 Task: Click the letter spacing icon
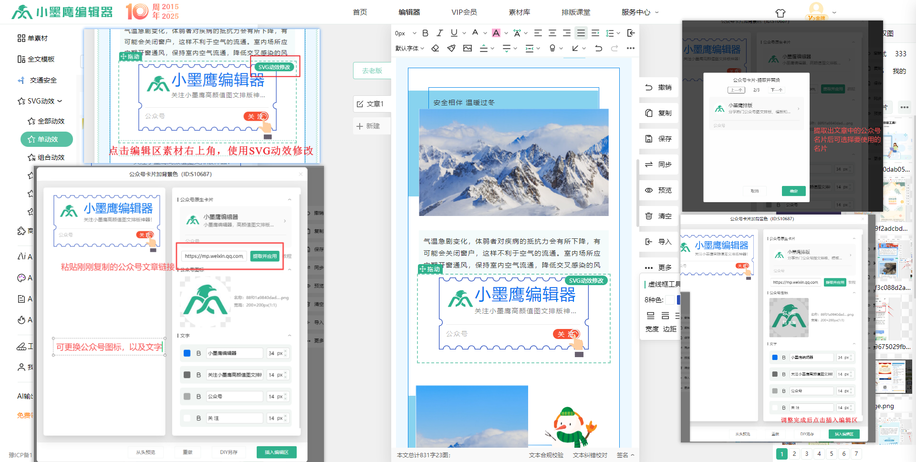(x=517, y=33)
